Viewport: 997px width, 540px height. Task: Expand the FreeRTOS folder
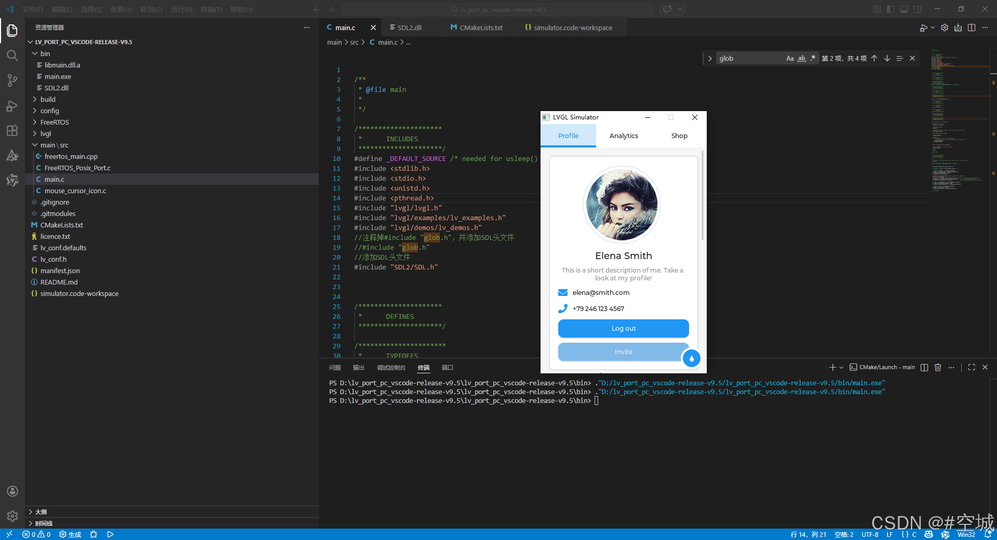tap(55, 122)
